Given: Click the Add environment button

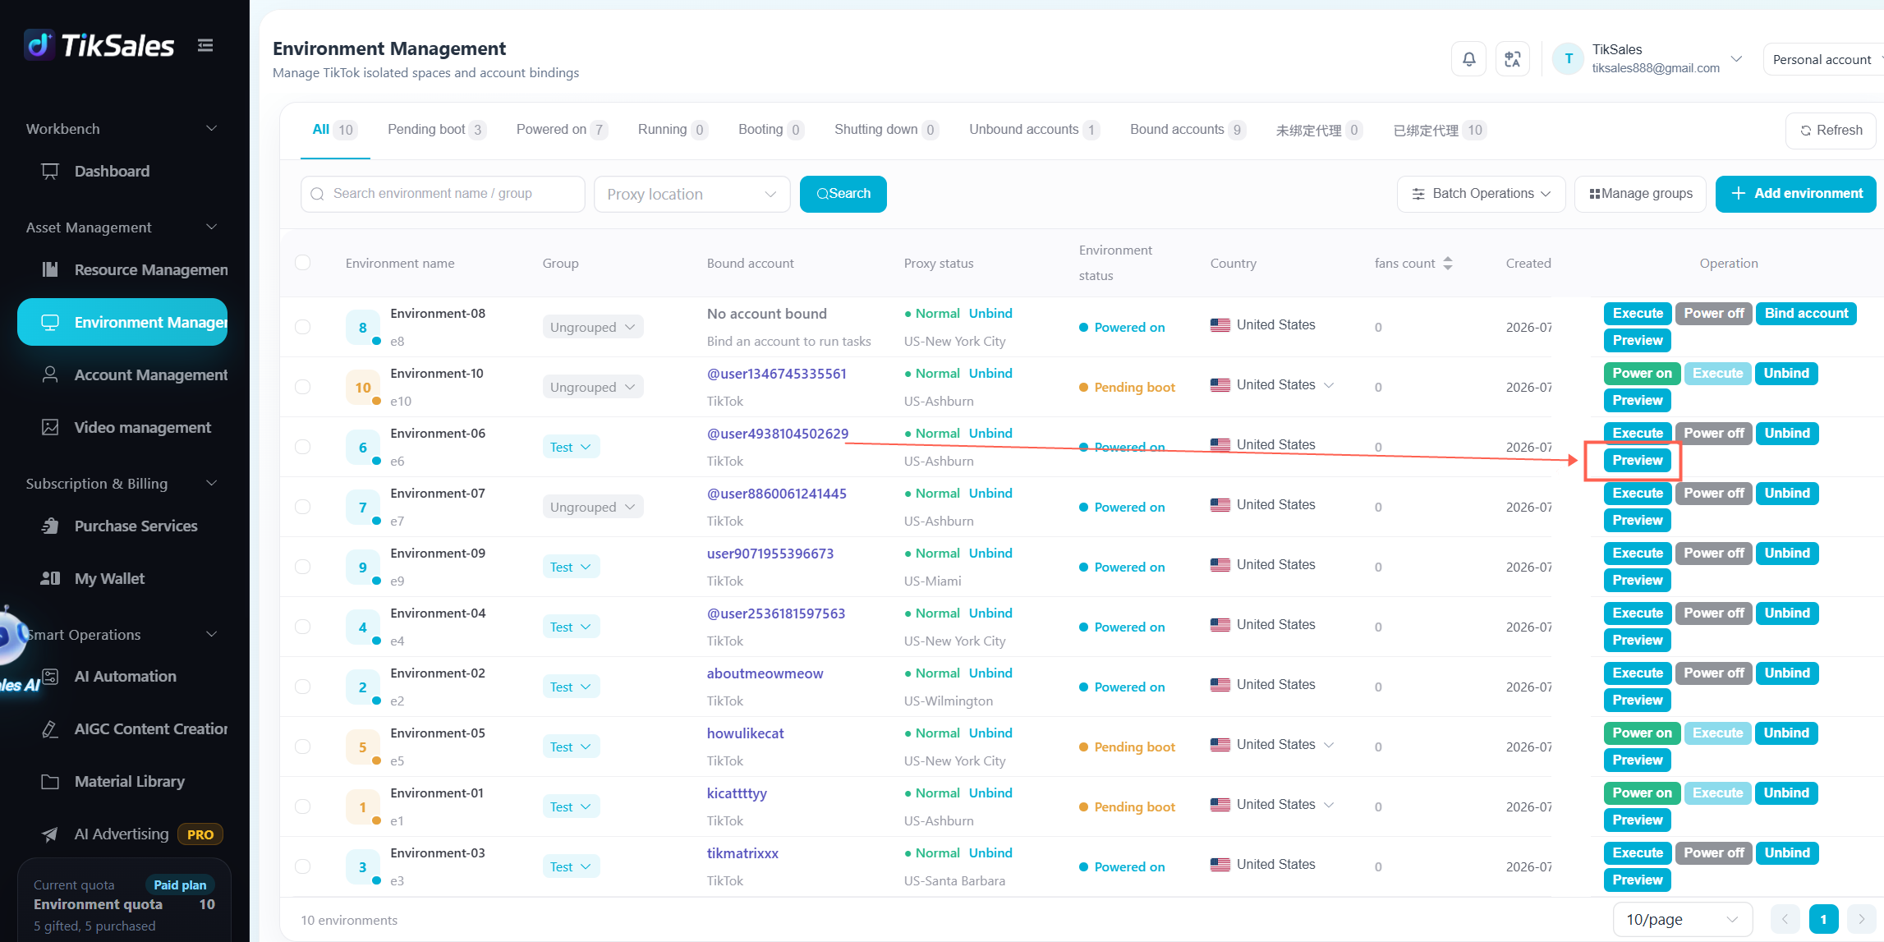Looking at the screenshot, I should (1796, 194).
